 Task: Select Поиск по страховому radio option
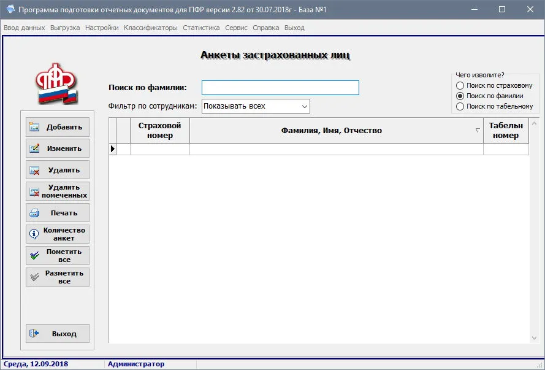460,85
